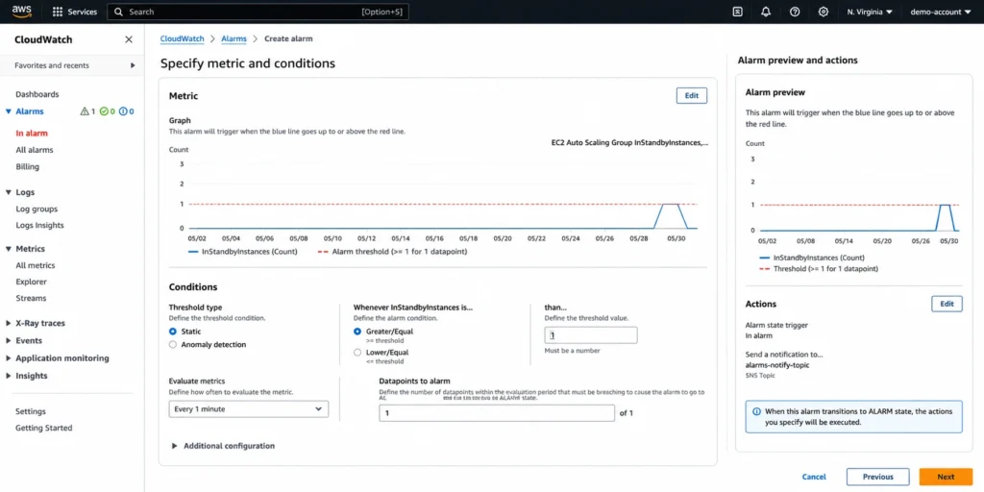
Task: Open the N. Virginia region dropdown
Action: (869, 12)
